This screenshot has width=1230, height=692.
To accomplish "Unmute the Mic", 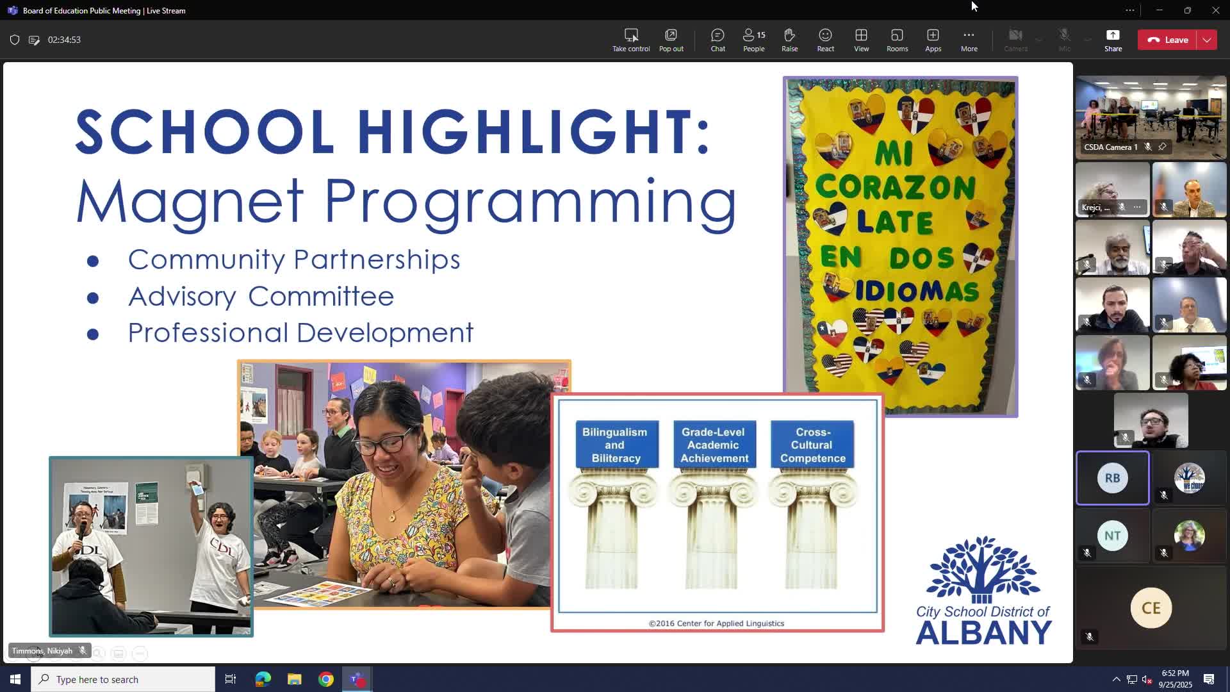I will point(1064,40).
